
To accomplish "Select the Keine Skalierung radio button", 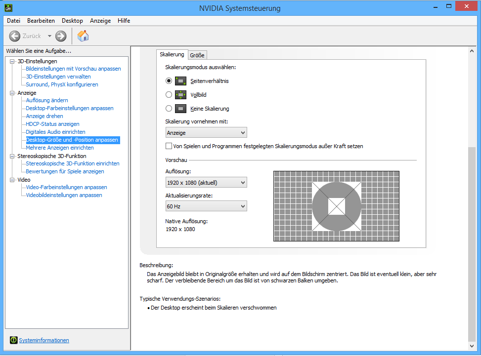I will click(x=169, y=109).
